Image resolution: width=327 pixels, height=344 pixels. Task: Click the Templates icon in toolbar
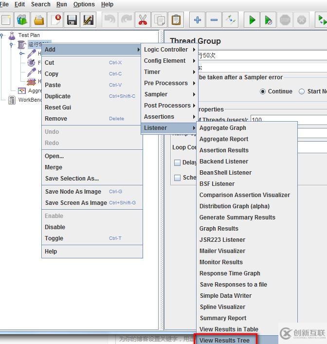coord(22,20)
